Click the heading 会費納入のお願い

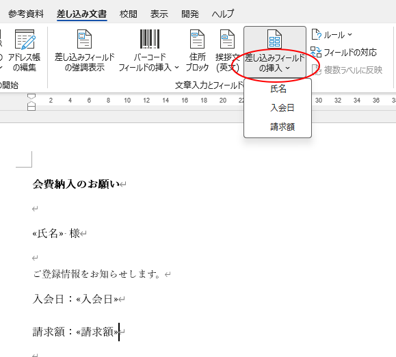coord(76,184)
